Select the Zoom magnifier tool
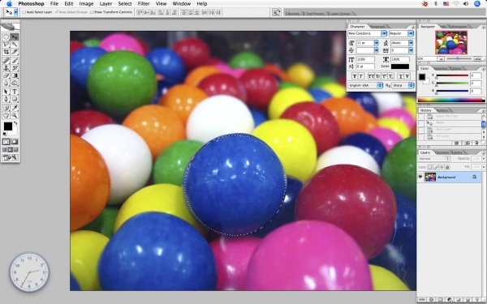Screen dimensions: 487x304 15,115
